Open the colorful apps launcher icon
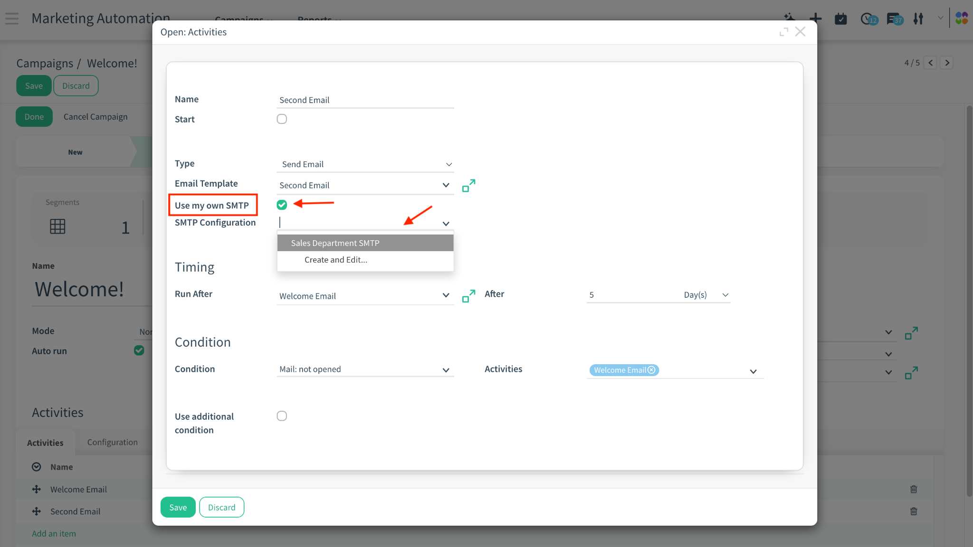 pos(961,18)
